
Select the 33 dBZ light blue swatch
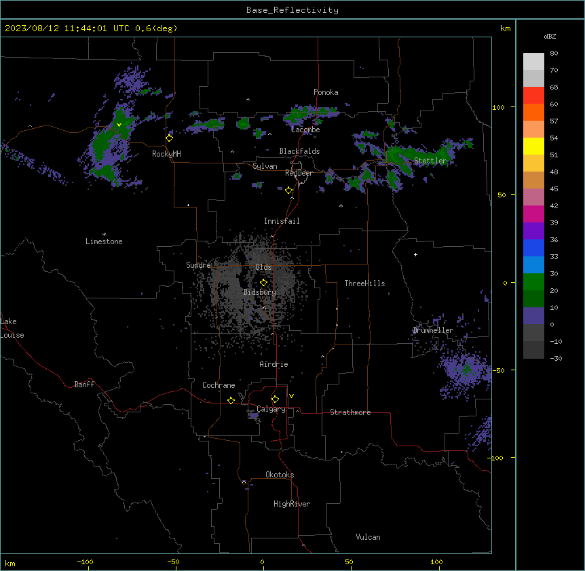click(533, 265)
